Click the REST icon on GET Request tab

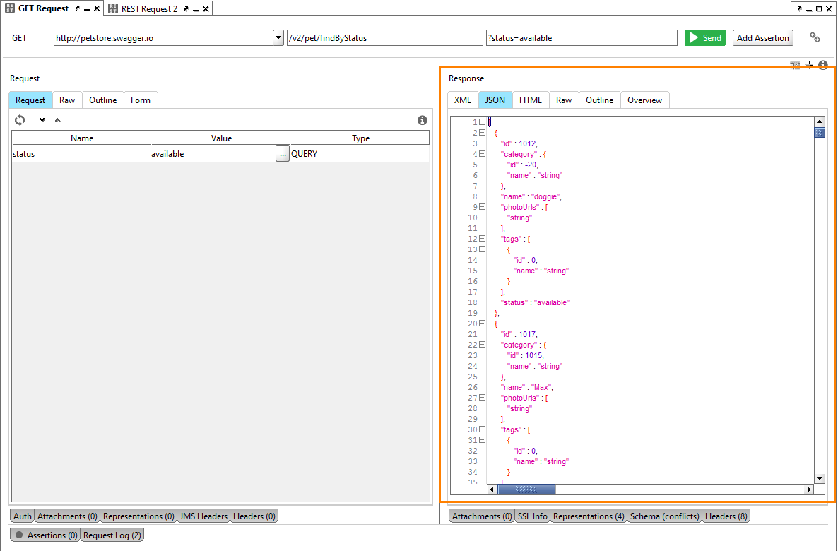[x=10, y=8]
